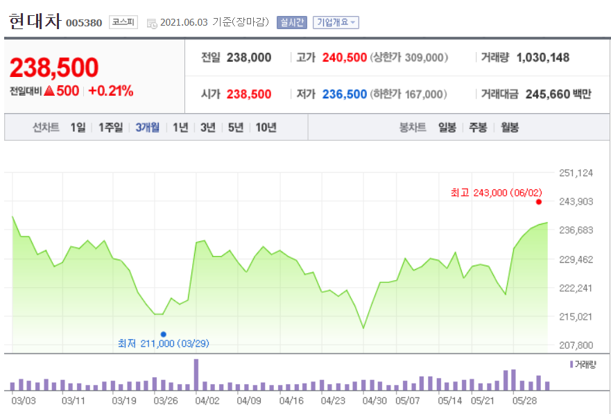The image size is (611, 414).
Task: Click the stock code 005380
Action: [x=84, y=23]
